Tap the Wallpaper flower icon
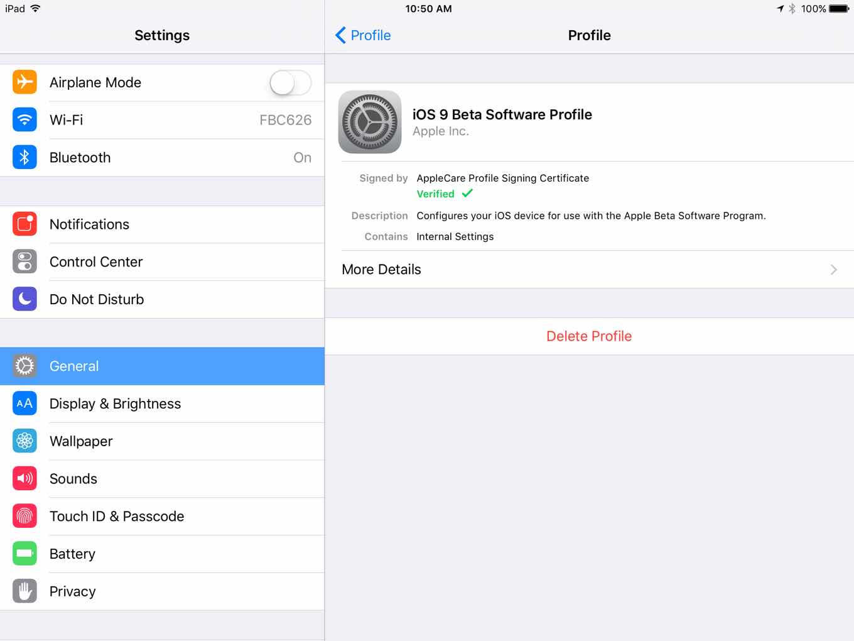This screenshot has width=854, height=641. pyautogui.click(x=24, y=441)
